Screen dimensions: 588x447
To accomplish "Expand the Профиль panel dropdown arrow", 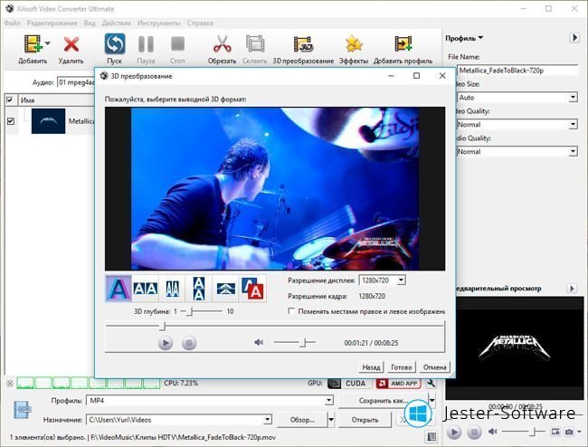I will [x=480, y=38].
